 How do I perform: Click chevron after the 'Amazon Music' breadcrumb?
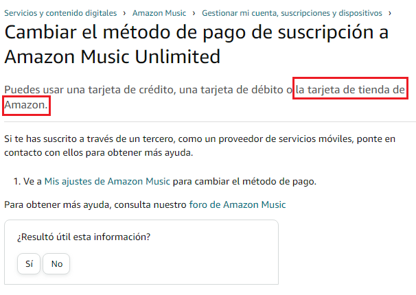(194, 13)
